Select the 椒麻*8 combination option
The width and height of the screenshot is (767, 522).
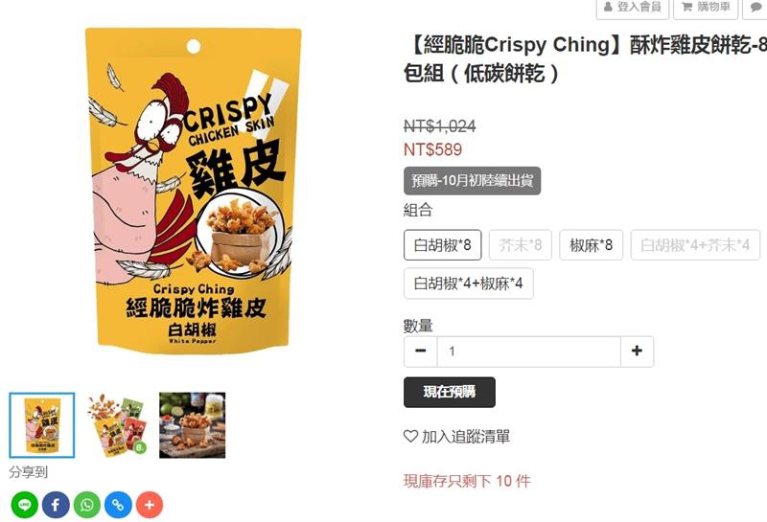(591, 245)
